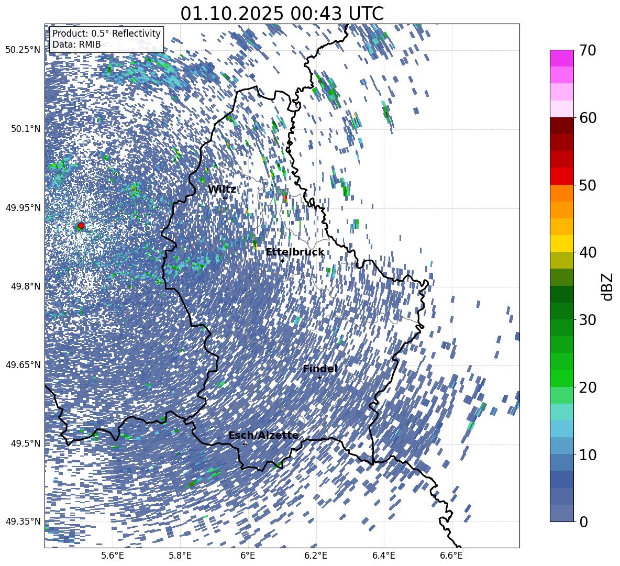Viewport: 620px width, 566px height.
Task: Click the 'Data: RMIB' legend text
Action: [76, 45]
